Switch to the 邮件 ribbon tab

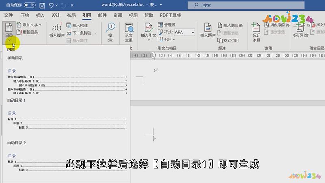click(x=102, y=15)
